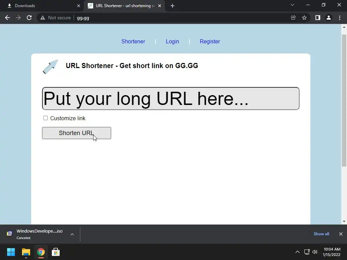347x260 pixels.
Task: Click the scrollbar up arrow
Action: coord(344,27)
